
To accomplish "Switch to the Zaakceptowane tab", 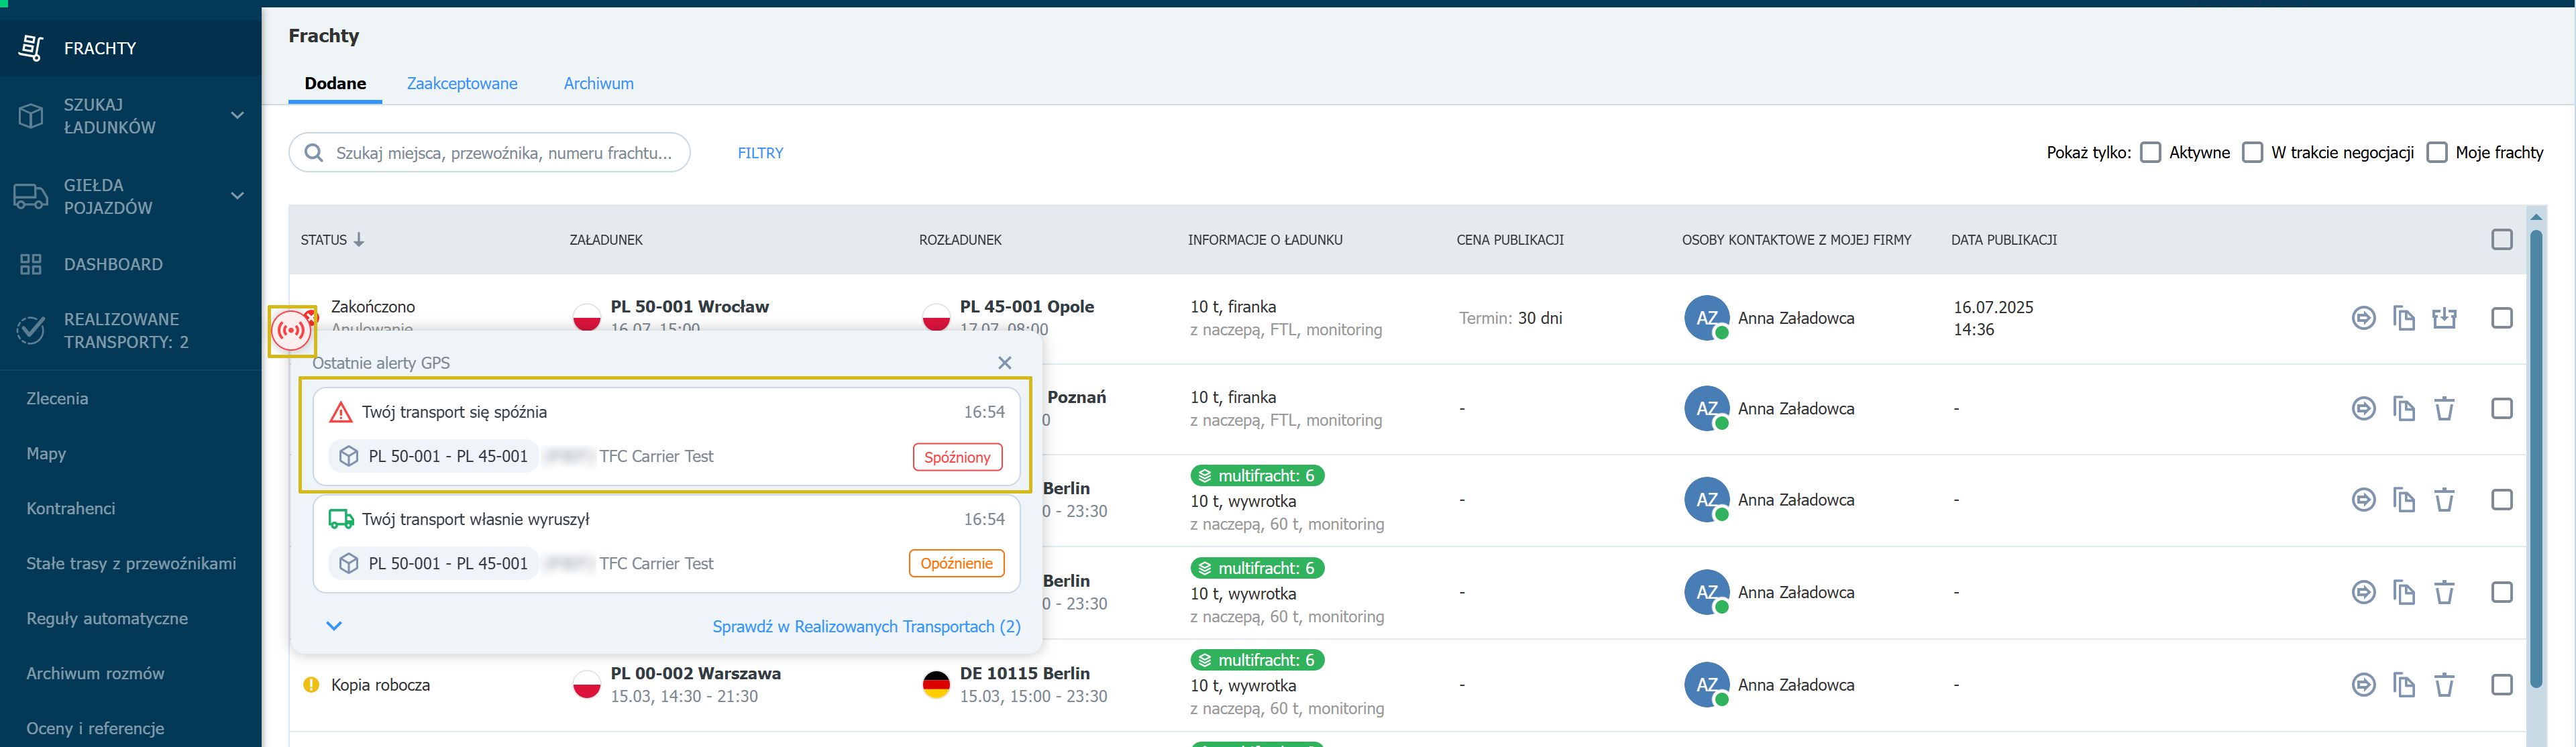I will pos(462,84).
